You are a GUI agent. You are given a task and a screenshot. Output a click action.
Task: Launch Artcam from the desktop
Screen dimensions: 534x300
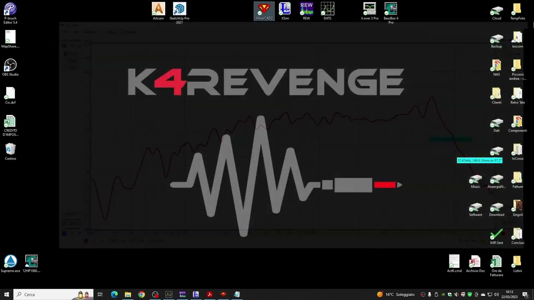coord(158,11)
